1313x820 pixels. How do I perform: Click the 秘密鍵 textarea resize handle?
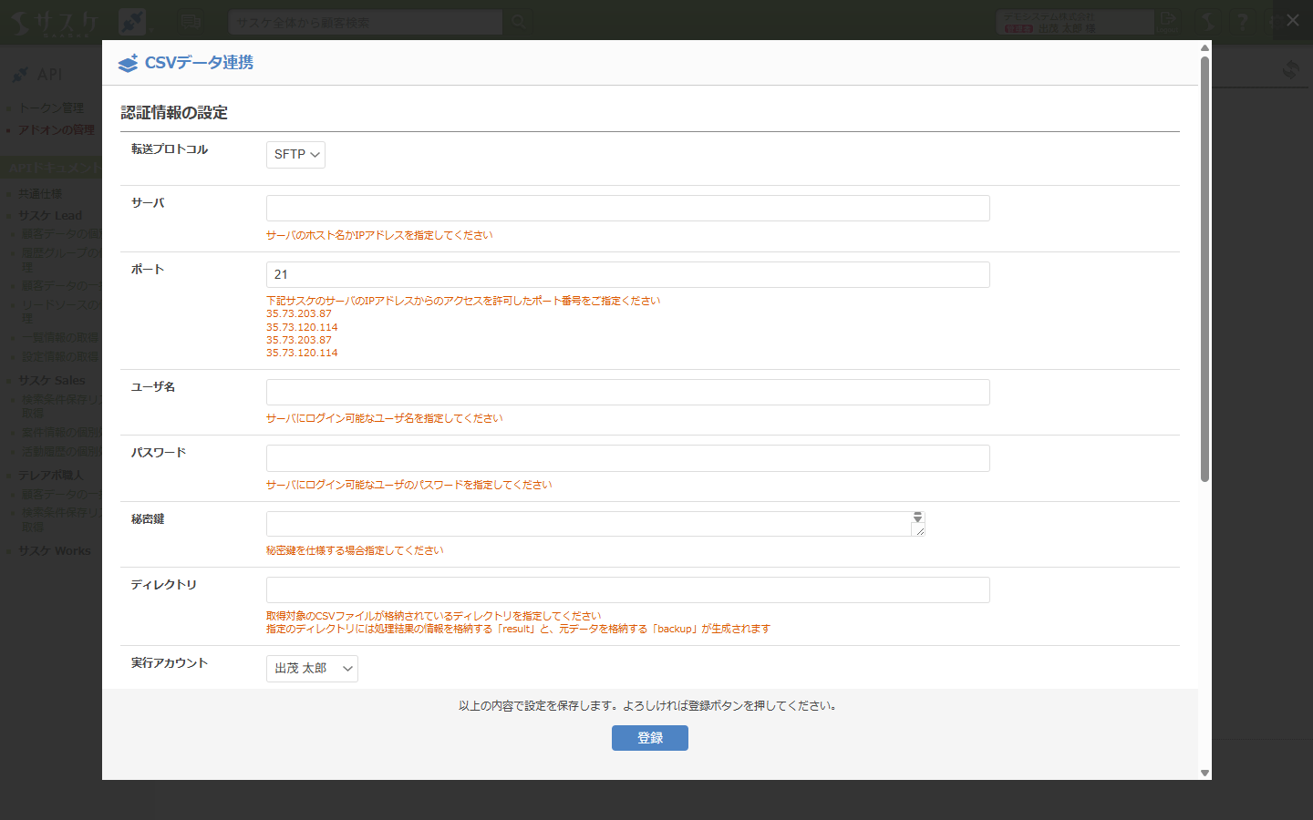pyautogui.click(x=919, y=530)
